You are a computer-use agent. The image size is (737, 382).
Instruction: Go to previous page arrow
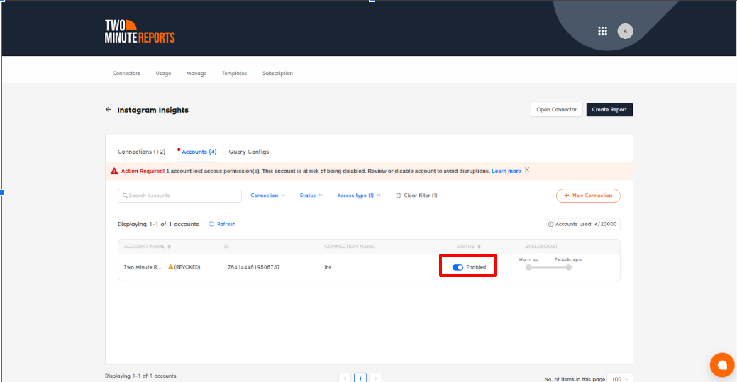click(345, 378)
